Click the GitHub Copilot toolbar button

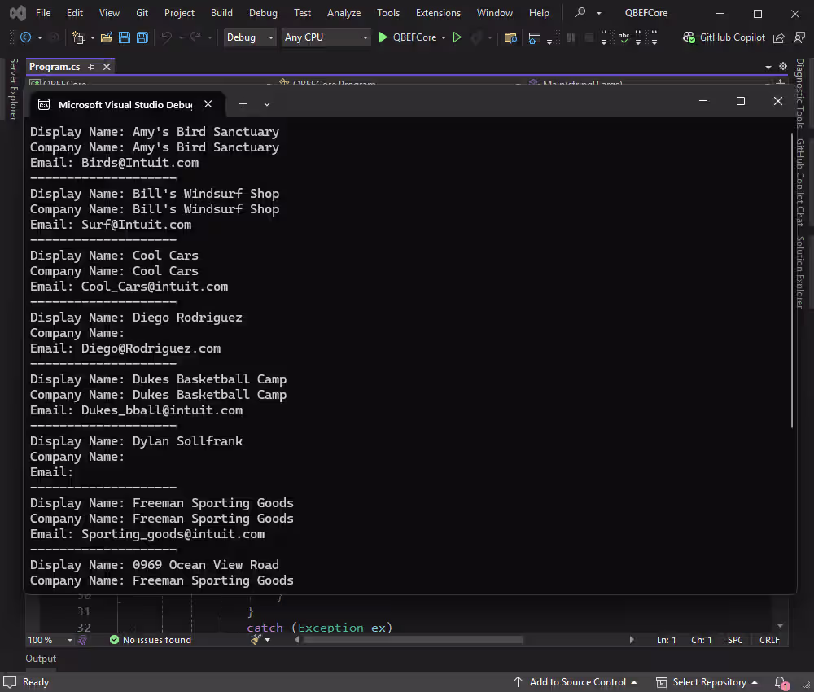(x=724, y=37)
